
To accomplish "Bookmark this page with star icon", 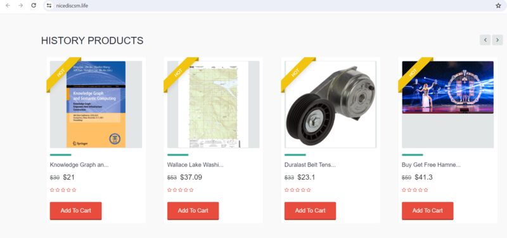I will coord(498,6).
